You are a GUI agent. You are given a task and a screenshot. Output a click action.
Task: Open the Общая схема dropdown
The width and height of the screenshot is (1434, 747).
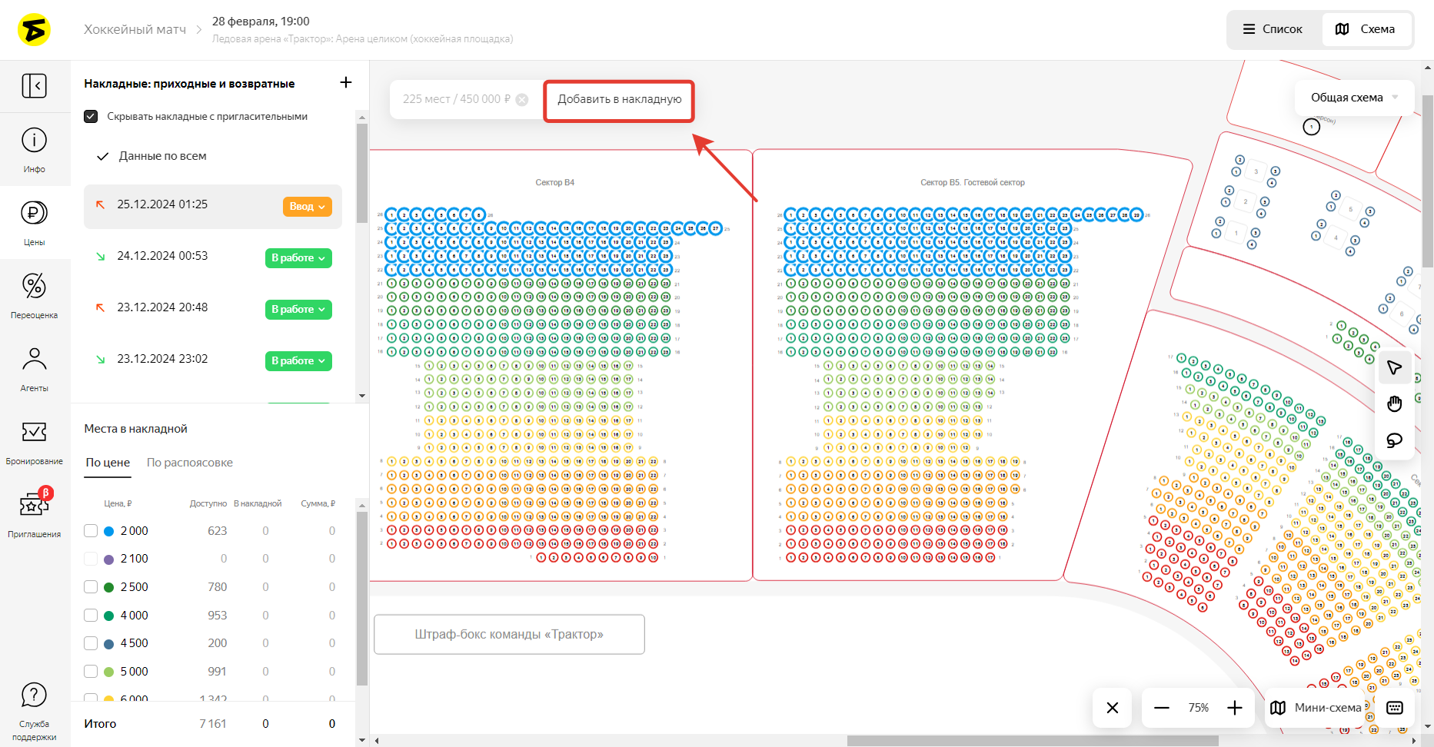(1354, 98)
